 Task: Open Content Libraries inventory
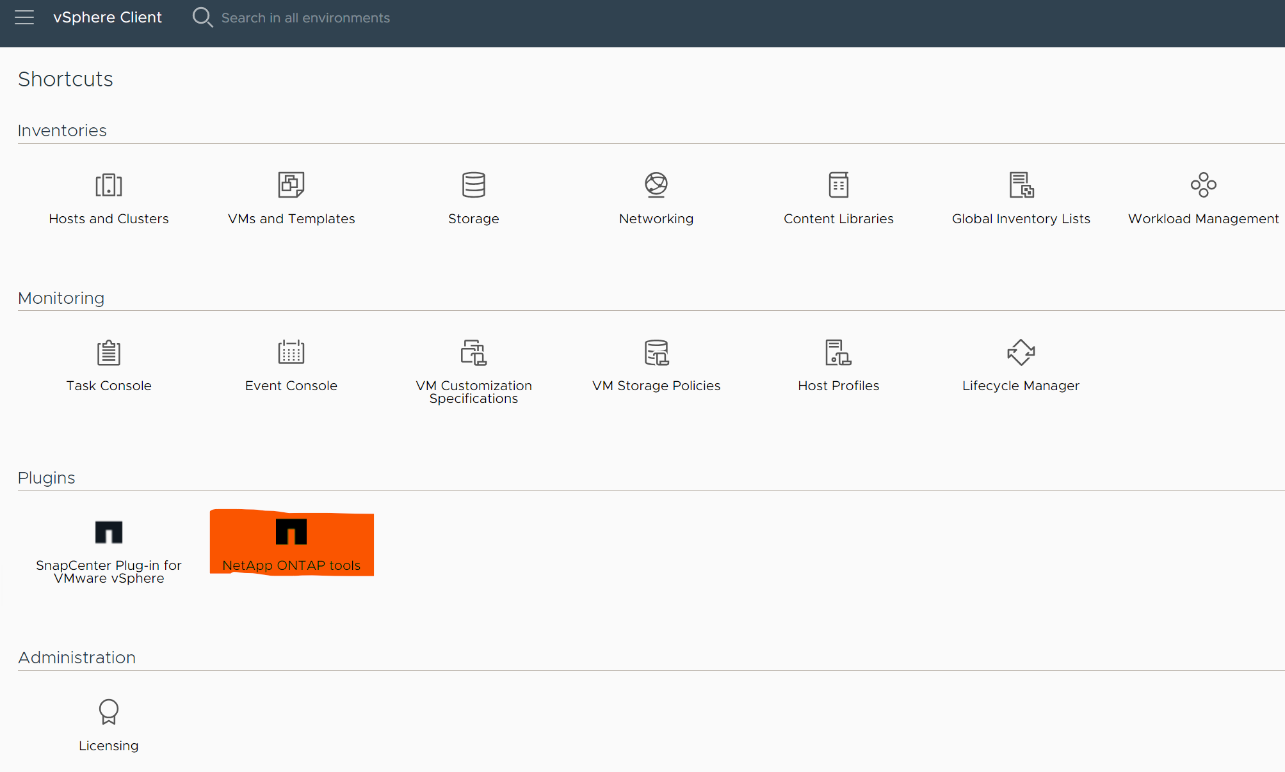[838, 194]
